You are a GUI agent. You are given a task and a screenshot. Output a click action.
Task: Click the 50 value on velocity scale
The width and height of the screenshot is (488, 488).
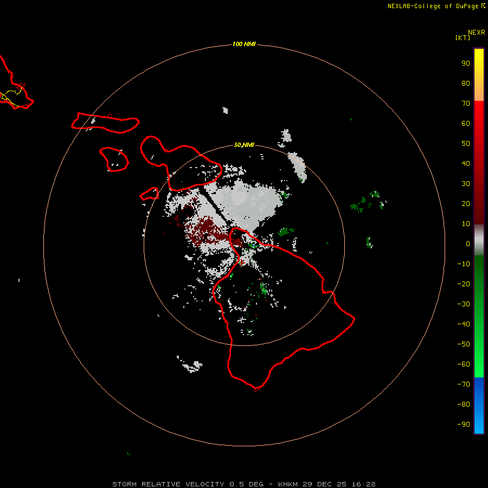click(x=466, y=144)
